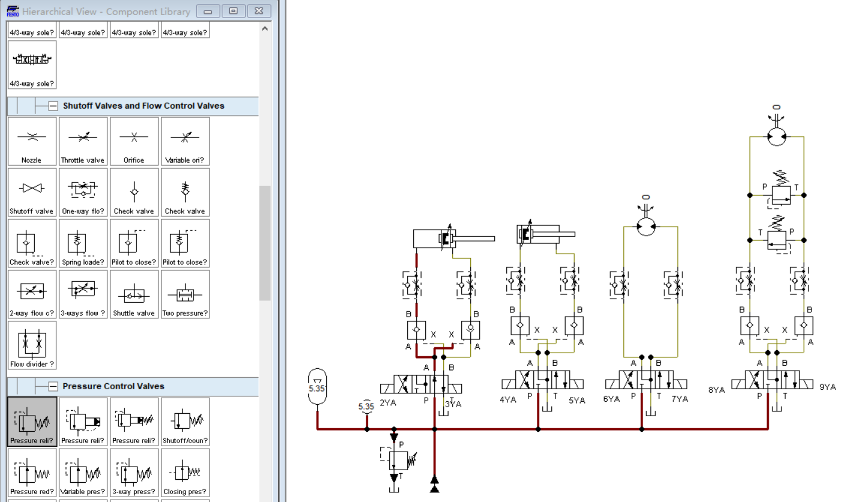Select the 3-ways flow control valve
The image size is (842, 502).
[83, 294]
